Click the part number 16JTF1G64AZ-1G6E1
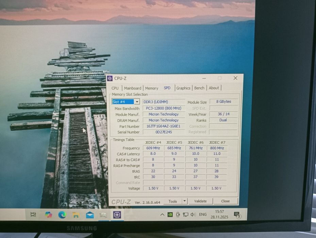 pos(164,126)
